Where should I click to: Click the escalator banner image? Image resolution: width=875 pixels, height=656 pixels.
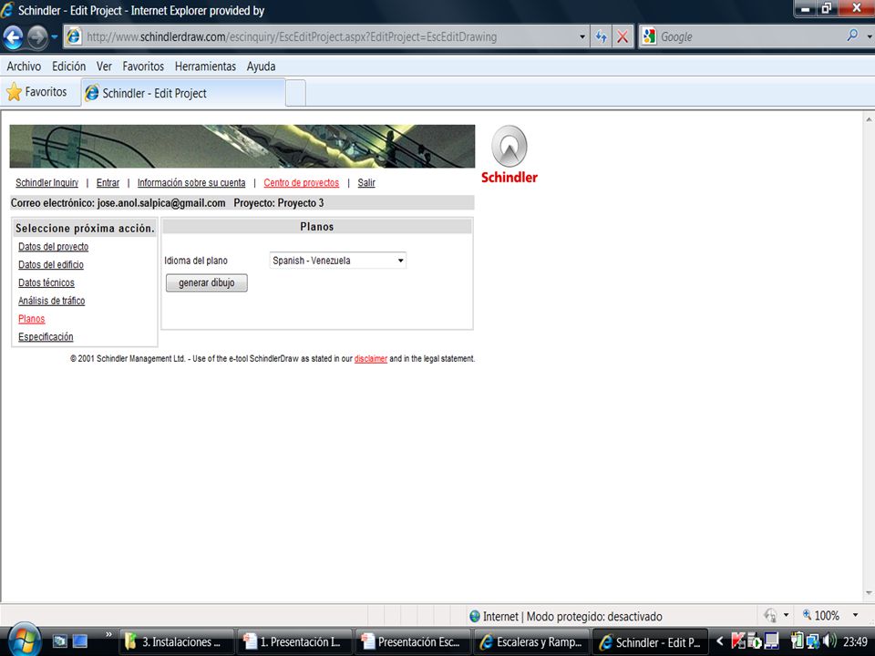(242, 146)
